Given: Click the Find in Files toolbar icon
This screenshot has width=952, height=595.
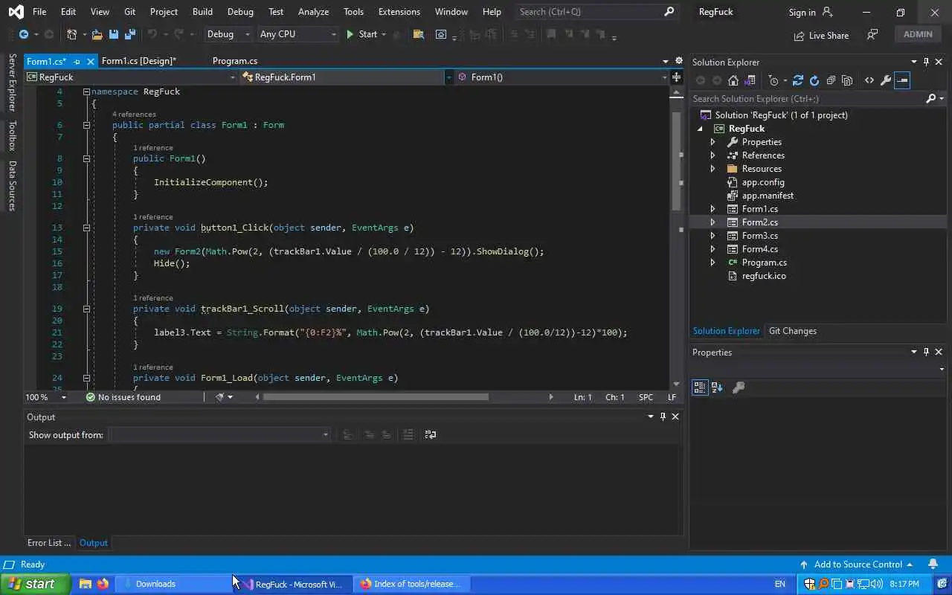Looking at the screenshot, I should click(x=418, y=34).
